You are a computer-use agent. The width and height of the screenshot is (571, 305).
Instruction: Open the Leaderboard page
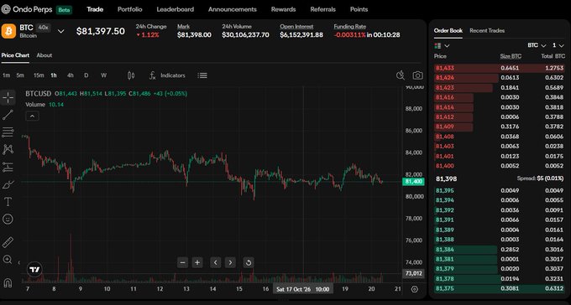coord(175,9)
